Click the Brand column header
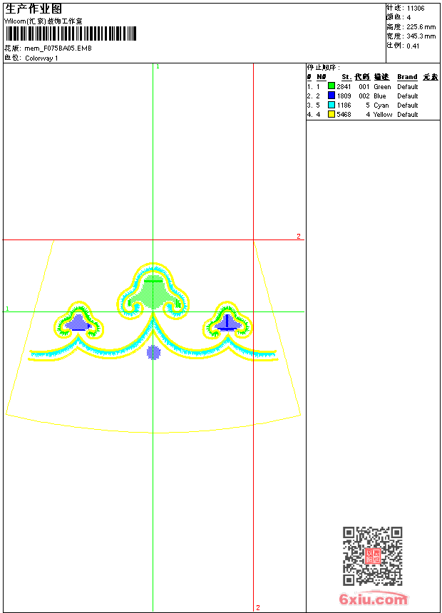 pyautogui.click(x=407, y=77)
